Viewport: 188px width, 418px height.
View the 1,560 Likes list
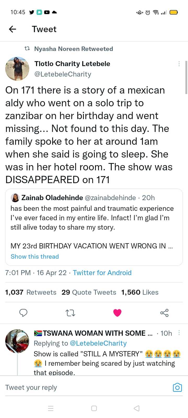coord(140,292)
